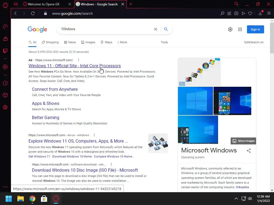Image resolution: width=274 pixels, height=205 pixels.
Task: Switch to Shopping results
Action: click(50, 42)
